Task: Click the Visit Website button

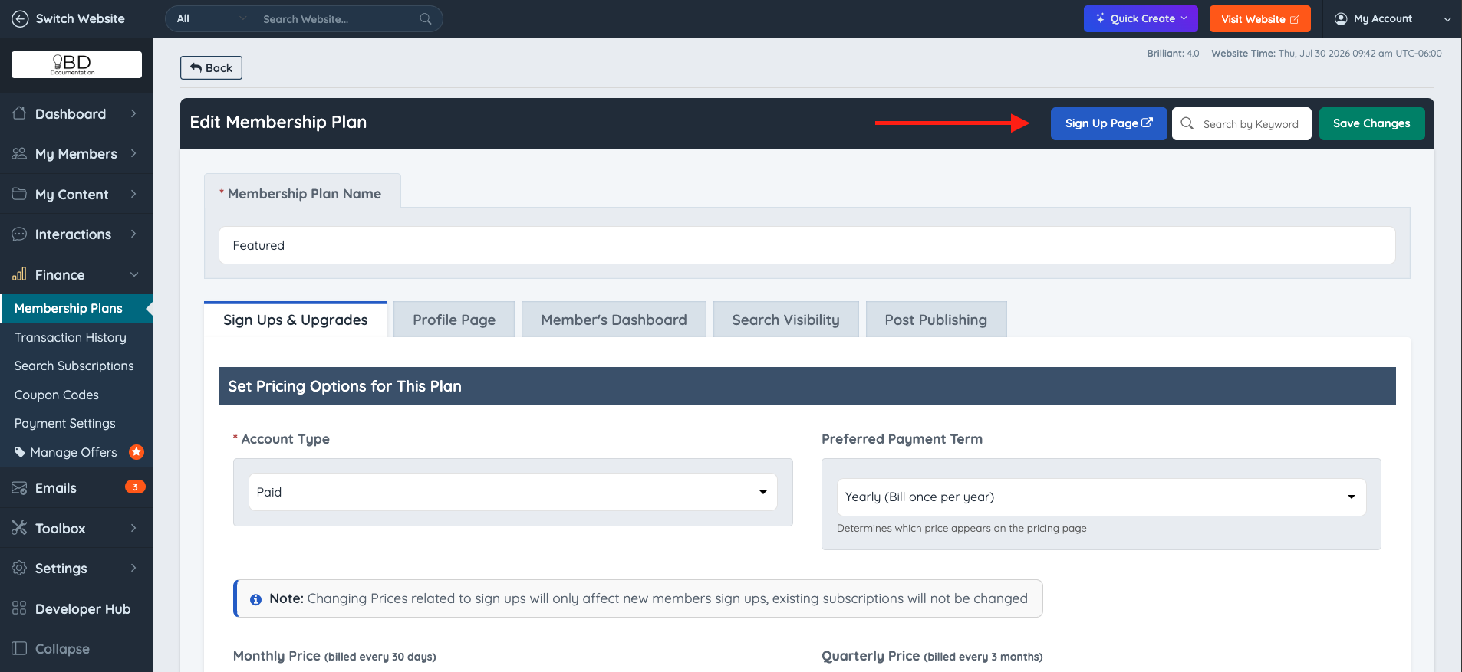Action: [x=1259, y=18]
